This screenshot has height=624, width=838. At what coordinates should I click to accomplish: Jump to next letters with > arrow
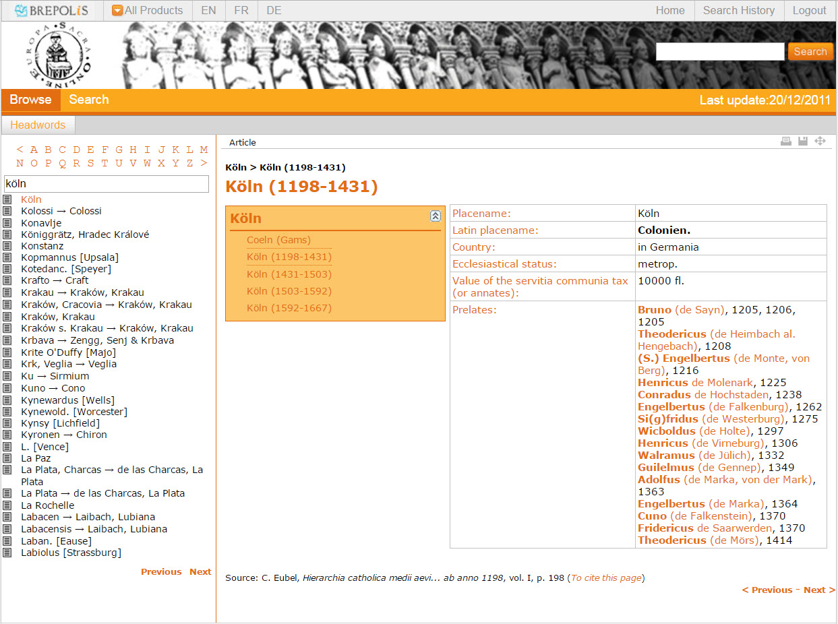tap(204, 163)
